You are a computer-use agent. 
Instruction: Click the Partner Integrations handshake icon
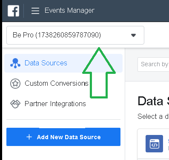tap(15, 104)
